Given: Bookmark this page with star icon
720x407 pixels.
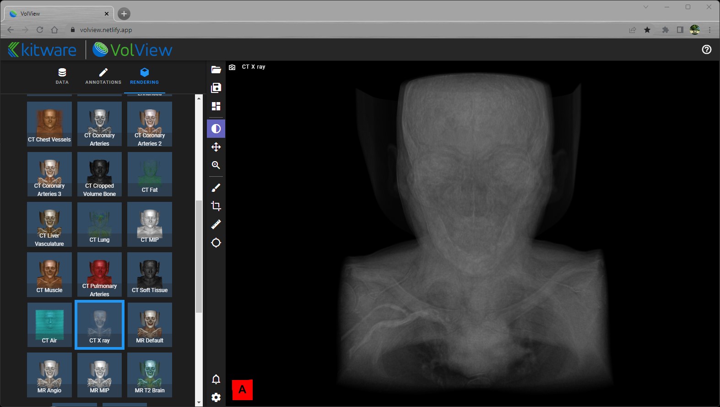Looking at the screenshot, I should (647, 30).
